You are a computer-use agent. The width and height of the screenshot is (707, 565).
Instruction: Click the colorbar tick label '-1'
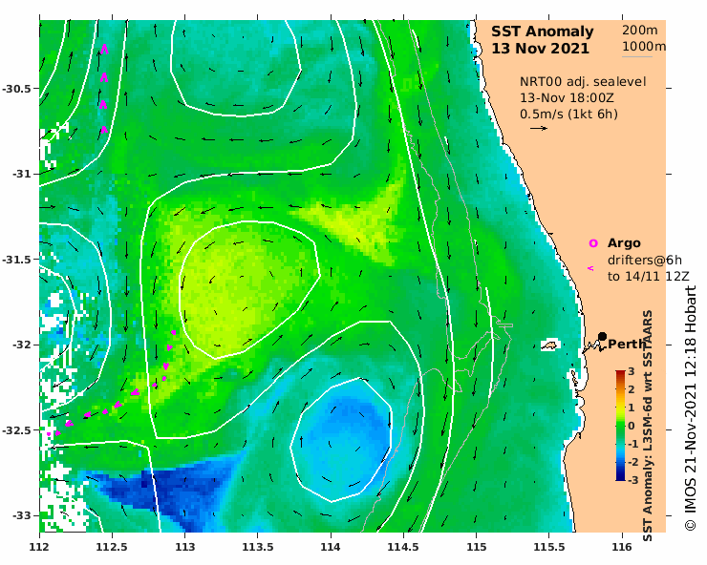click(632, 444)
